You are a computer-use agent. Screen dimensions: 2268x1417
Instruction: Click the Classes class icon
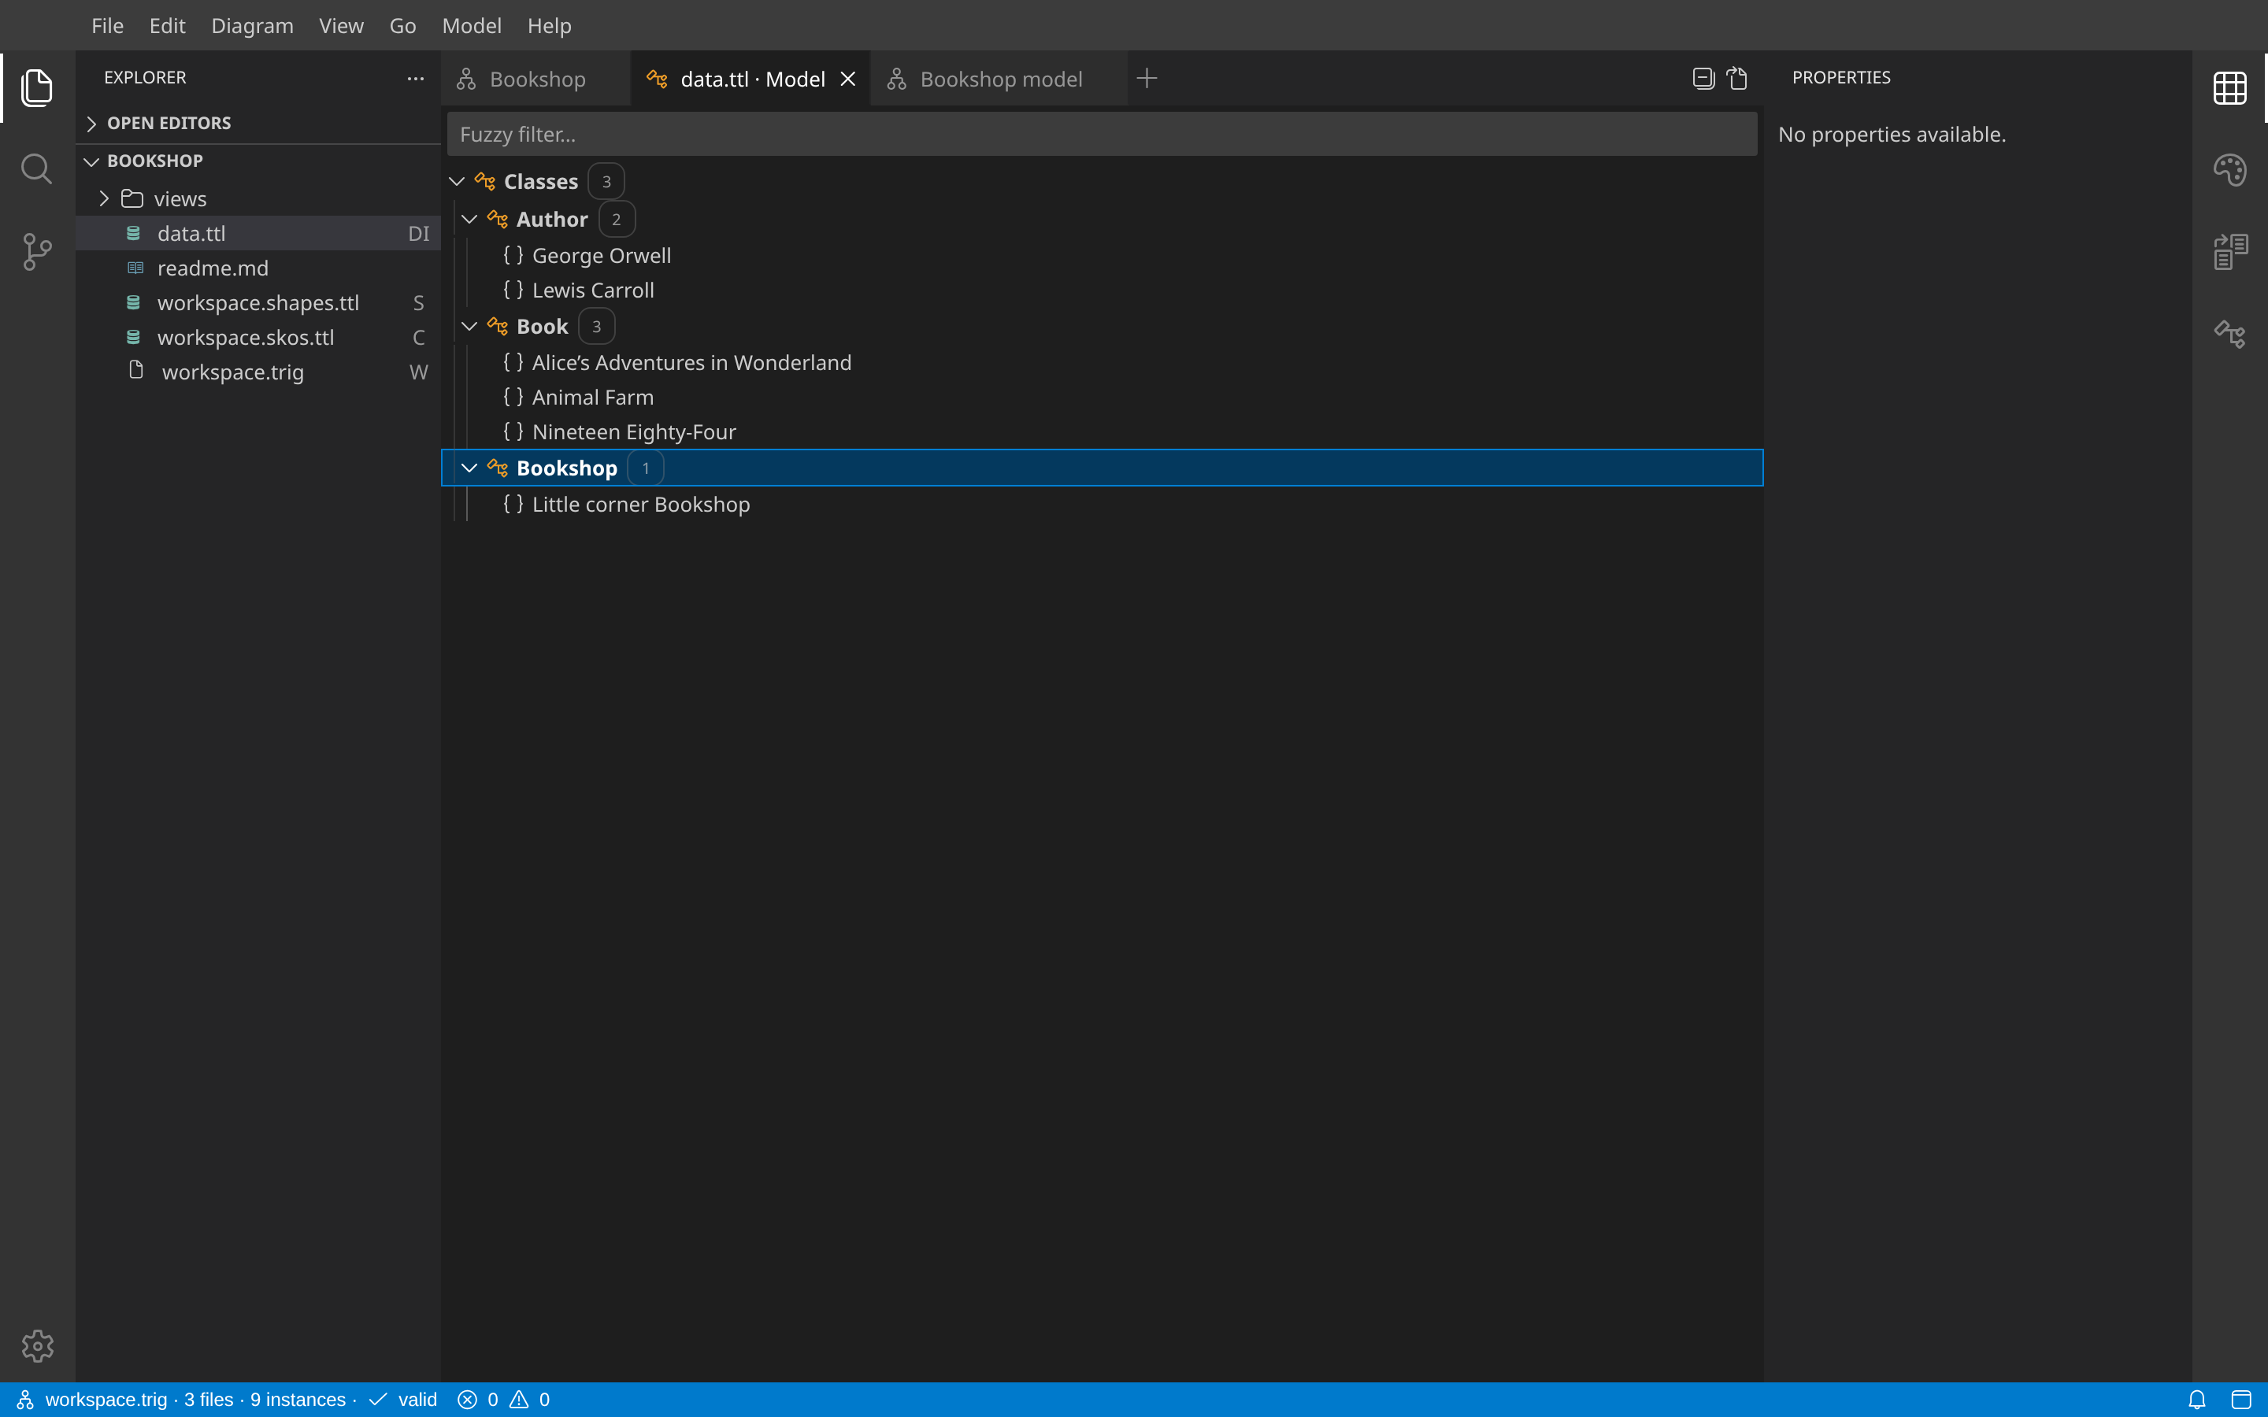pos(484,181)
